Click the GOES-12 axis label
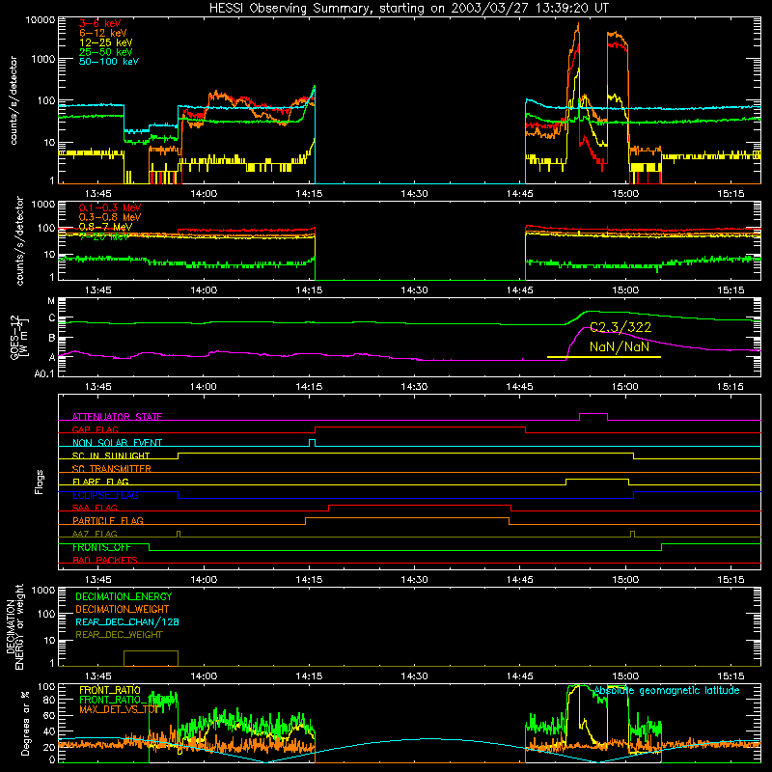Screen dimensions: 772x772 tap(19, 338)
